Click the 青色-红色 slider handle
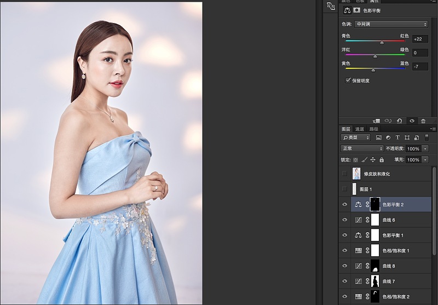Image resolution: width=438 pixels, height=305 pixels. click(382, 43)
